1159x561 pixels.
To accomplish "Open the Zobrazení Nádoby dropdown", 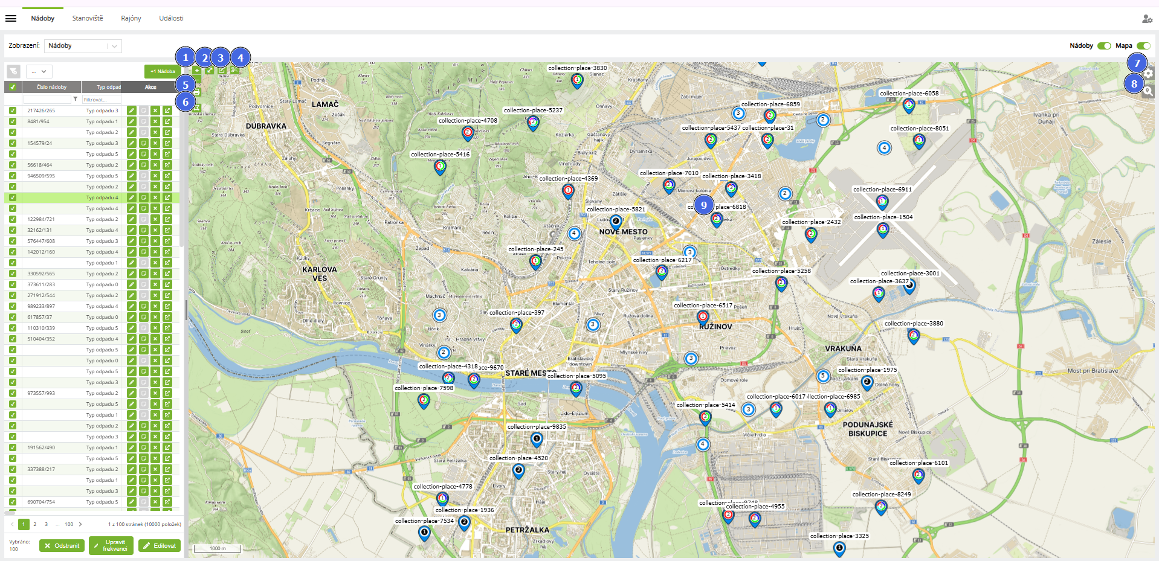I will click(x=83, y=46).
